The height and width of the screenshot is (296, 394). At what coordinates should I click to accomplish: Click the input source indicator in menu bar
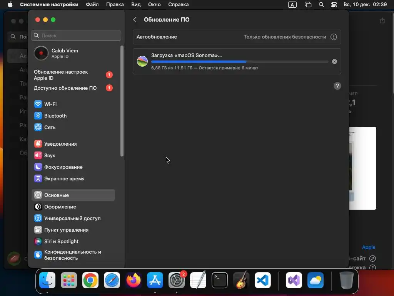pos(292,5)
